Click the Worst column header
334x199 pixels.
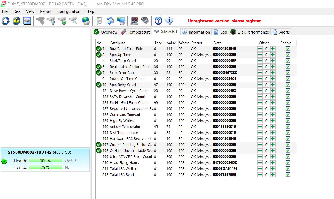click(184, 43)
